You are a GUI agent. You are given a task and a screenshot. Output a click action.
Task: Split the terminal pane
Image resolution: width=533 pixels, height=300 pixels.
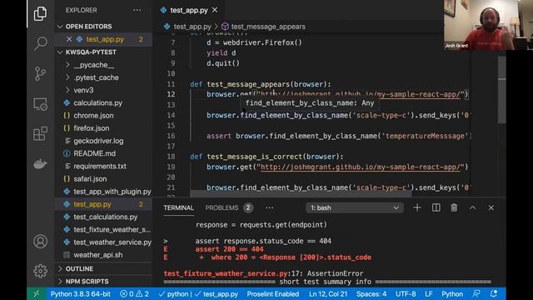tap(436, 207)
